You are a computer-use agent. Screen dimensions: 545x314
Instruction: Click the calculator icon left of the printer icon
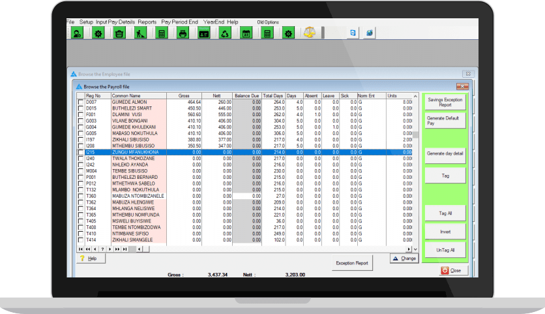(162, 33)
